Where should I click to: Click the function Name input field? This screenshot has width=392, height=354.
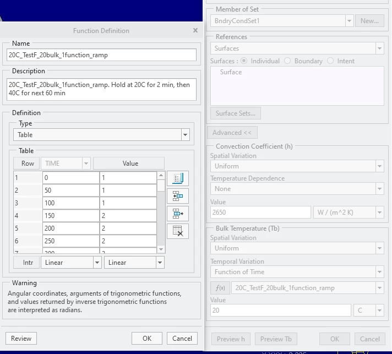[101, 55]
